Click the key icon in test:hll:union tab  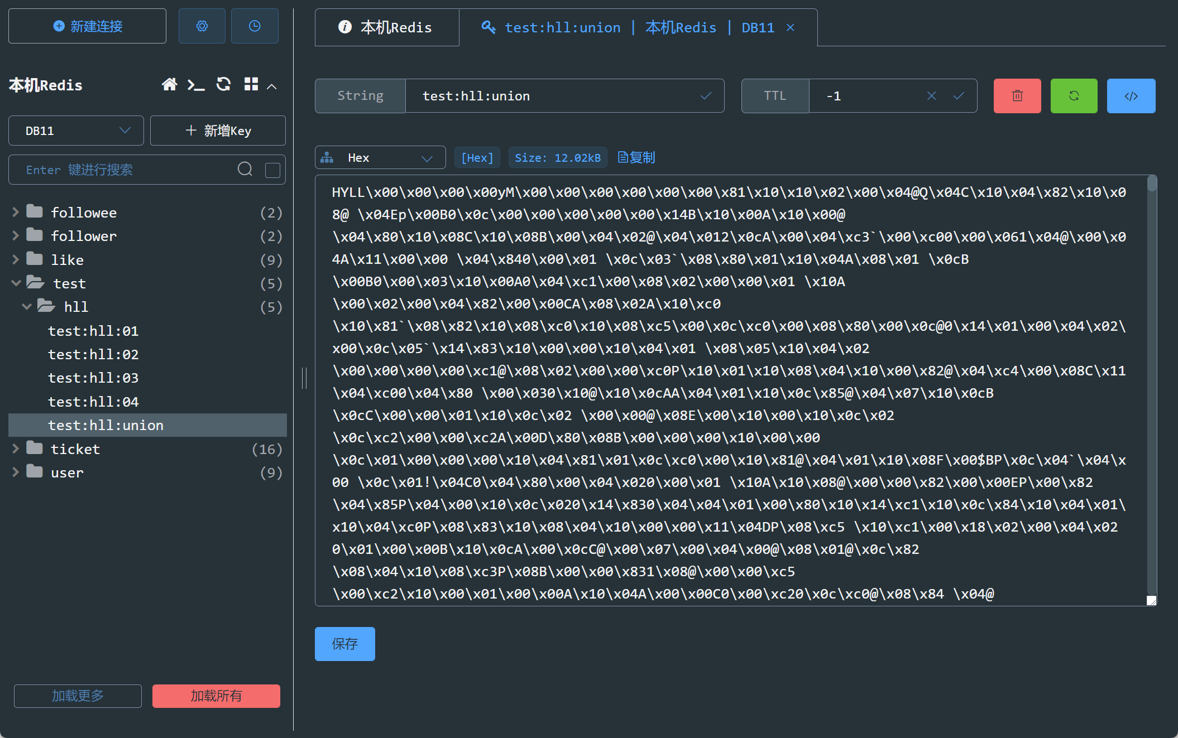point(488,27)
